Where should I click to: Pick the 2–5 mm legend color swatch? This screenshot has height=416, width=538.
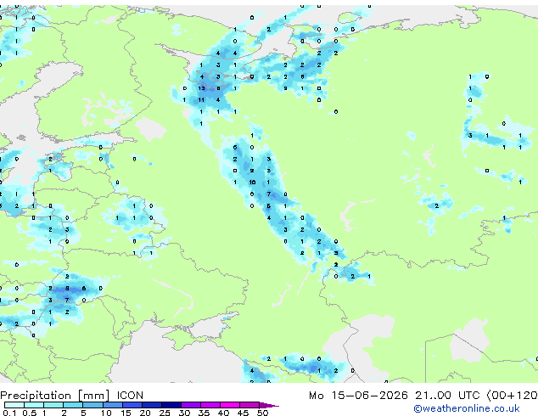point(73,405)
